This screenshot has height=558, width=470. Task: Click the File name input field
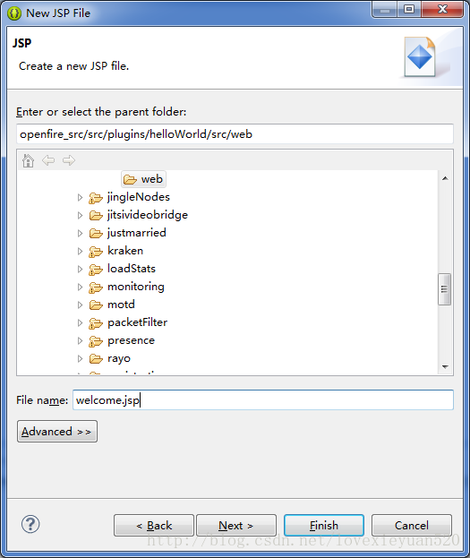(263, 400)
